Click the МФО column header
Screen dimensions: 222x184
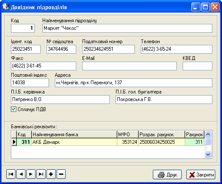coord(128,135)
